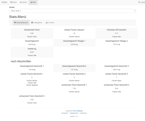145x121 pixels.
Task: Click the Admin gear icon
Action: click(11, 2)
